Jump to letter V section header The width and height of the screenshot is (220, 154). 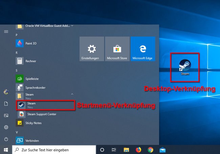(17, 132)
